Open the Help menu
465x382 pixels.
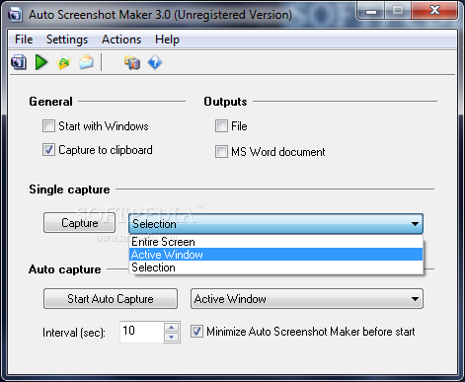pos(167,39)
